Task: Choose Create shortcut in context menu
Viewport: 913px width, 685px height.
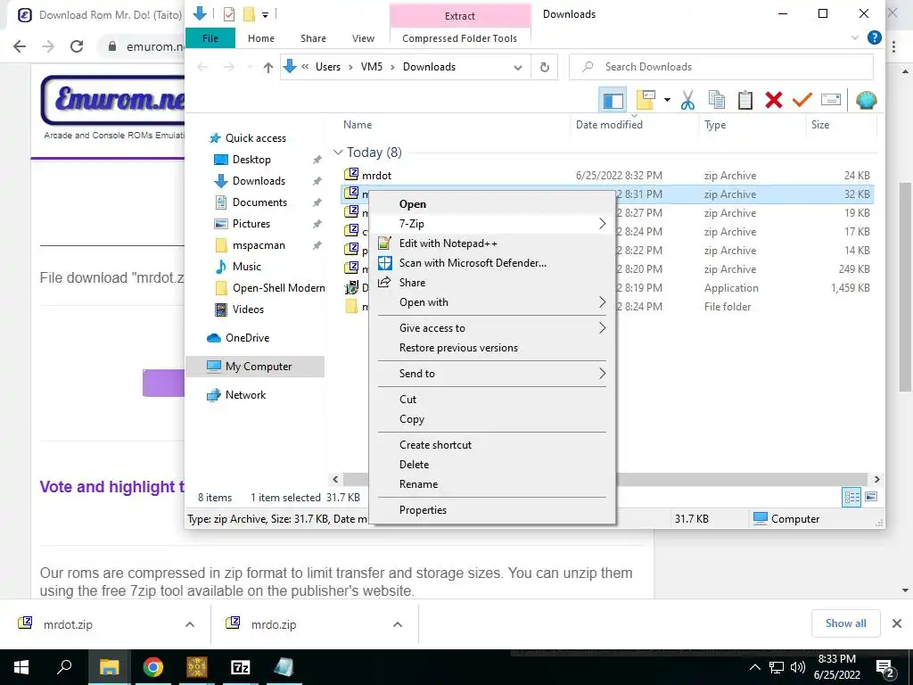Action: (492, 444)
